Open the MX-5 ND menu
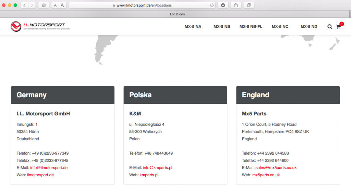 309,27
